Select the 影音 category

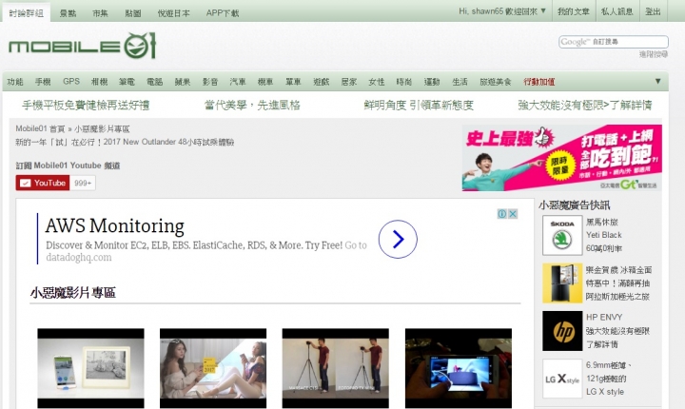click(210, 82)
